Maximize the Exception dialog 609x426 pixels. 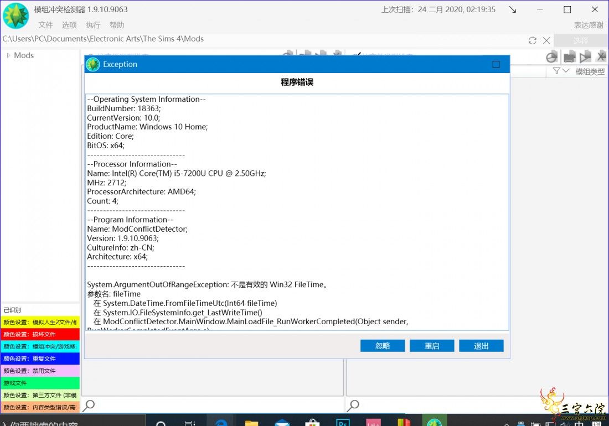coord(496,64)
